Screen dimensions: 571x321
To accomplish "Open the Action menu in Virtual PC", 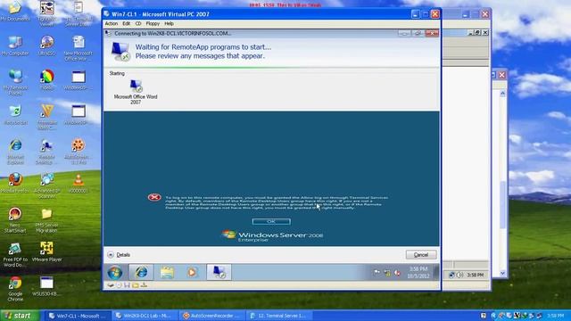I will [x=111, y=24].
